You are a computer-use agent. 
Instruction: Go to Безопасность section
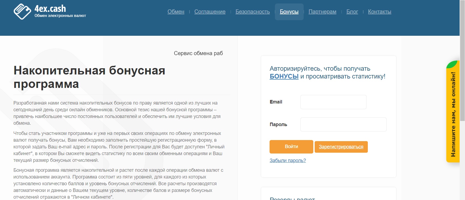(253, 12)
